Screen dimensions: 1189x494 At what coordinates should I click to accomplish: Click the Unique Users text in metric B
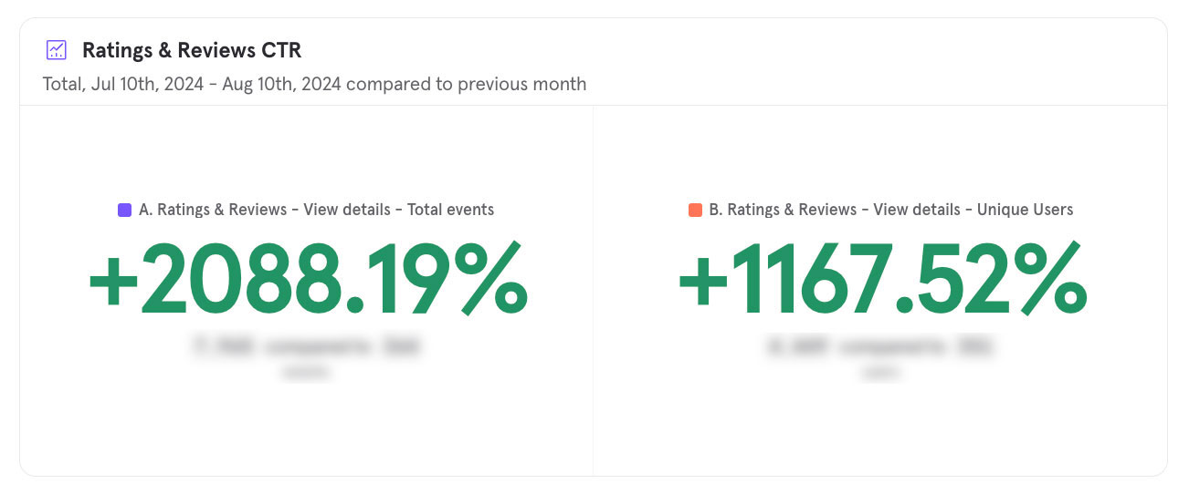click(x=1025, y=210)
